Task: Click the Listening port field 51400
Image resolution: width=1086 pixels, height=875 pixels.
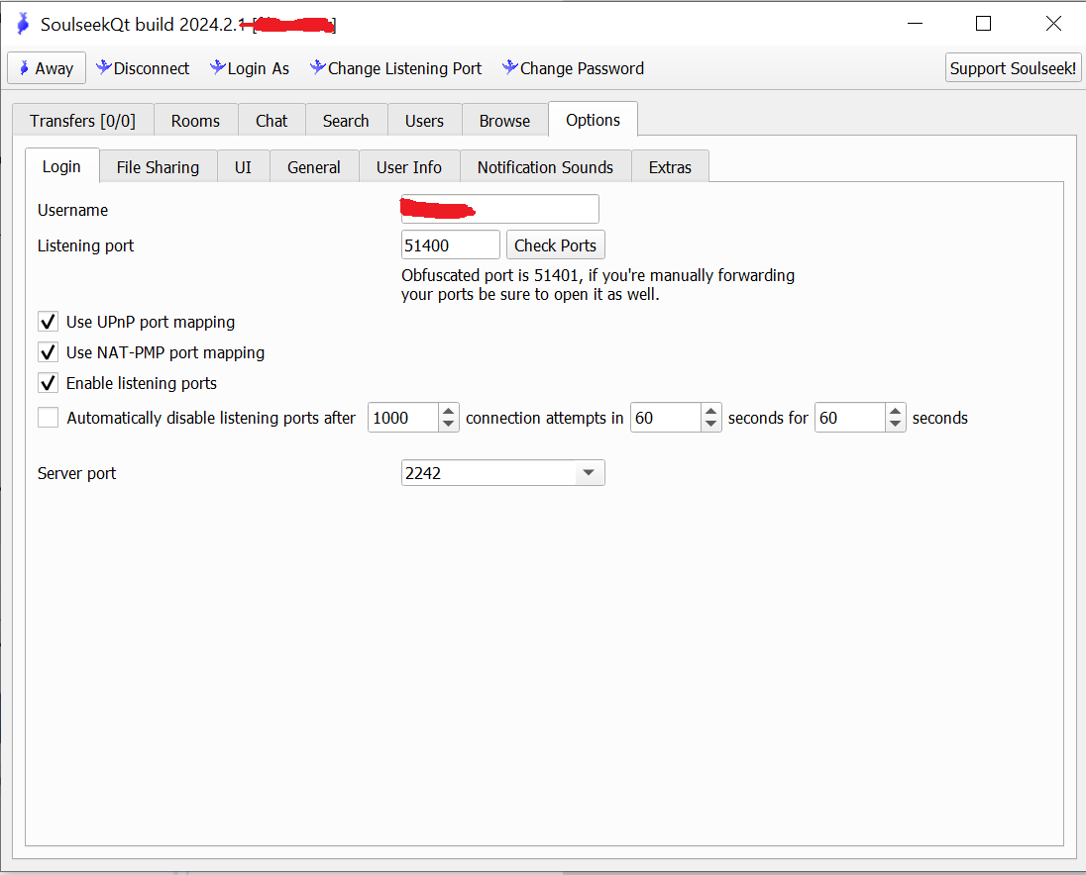Action: click(450, 244)
